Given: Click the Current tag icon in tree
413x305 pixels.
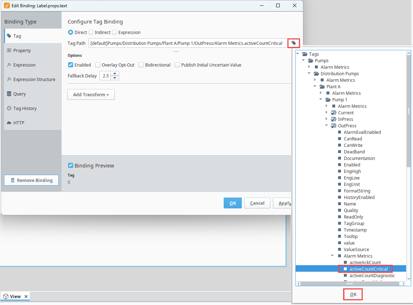Looking at the screenshot, I should point(333,113).
